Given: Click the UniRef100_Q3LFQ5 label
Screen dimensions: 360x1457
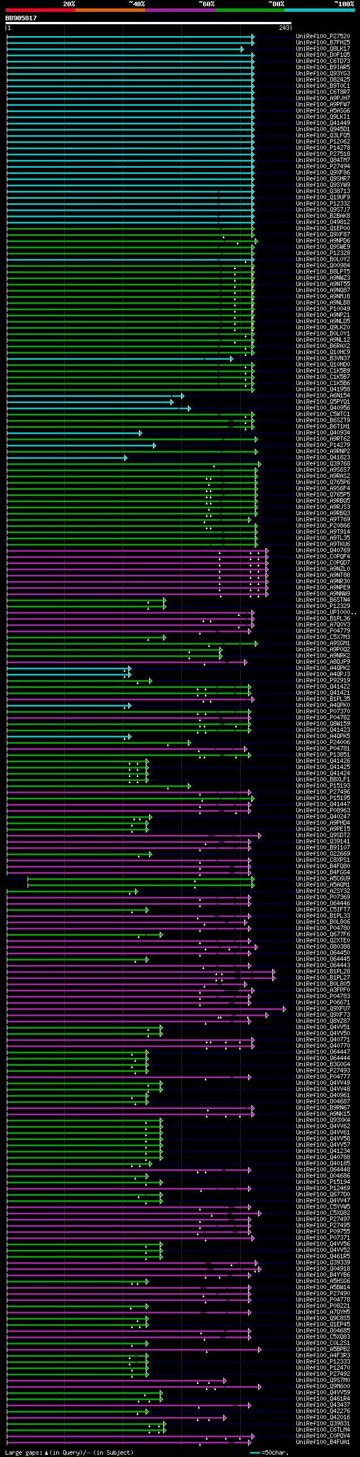Looking at the screenshot, I should 323,136.
